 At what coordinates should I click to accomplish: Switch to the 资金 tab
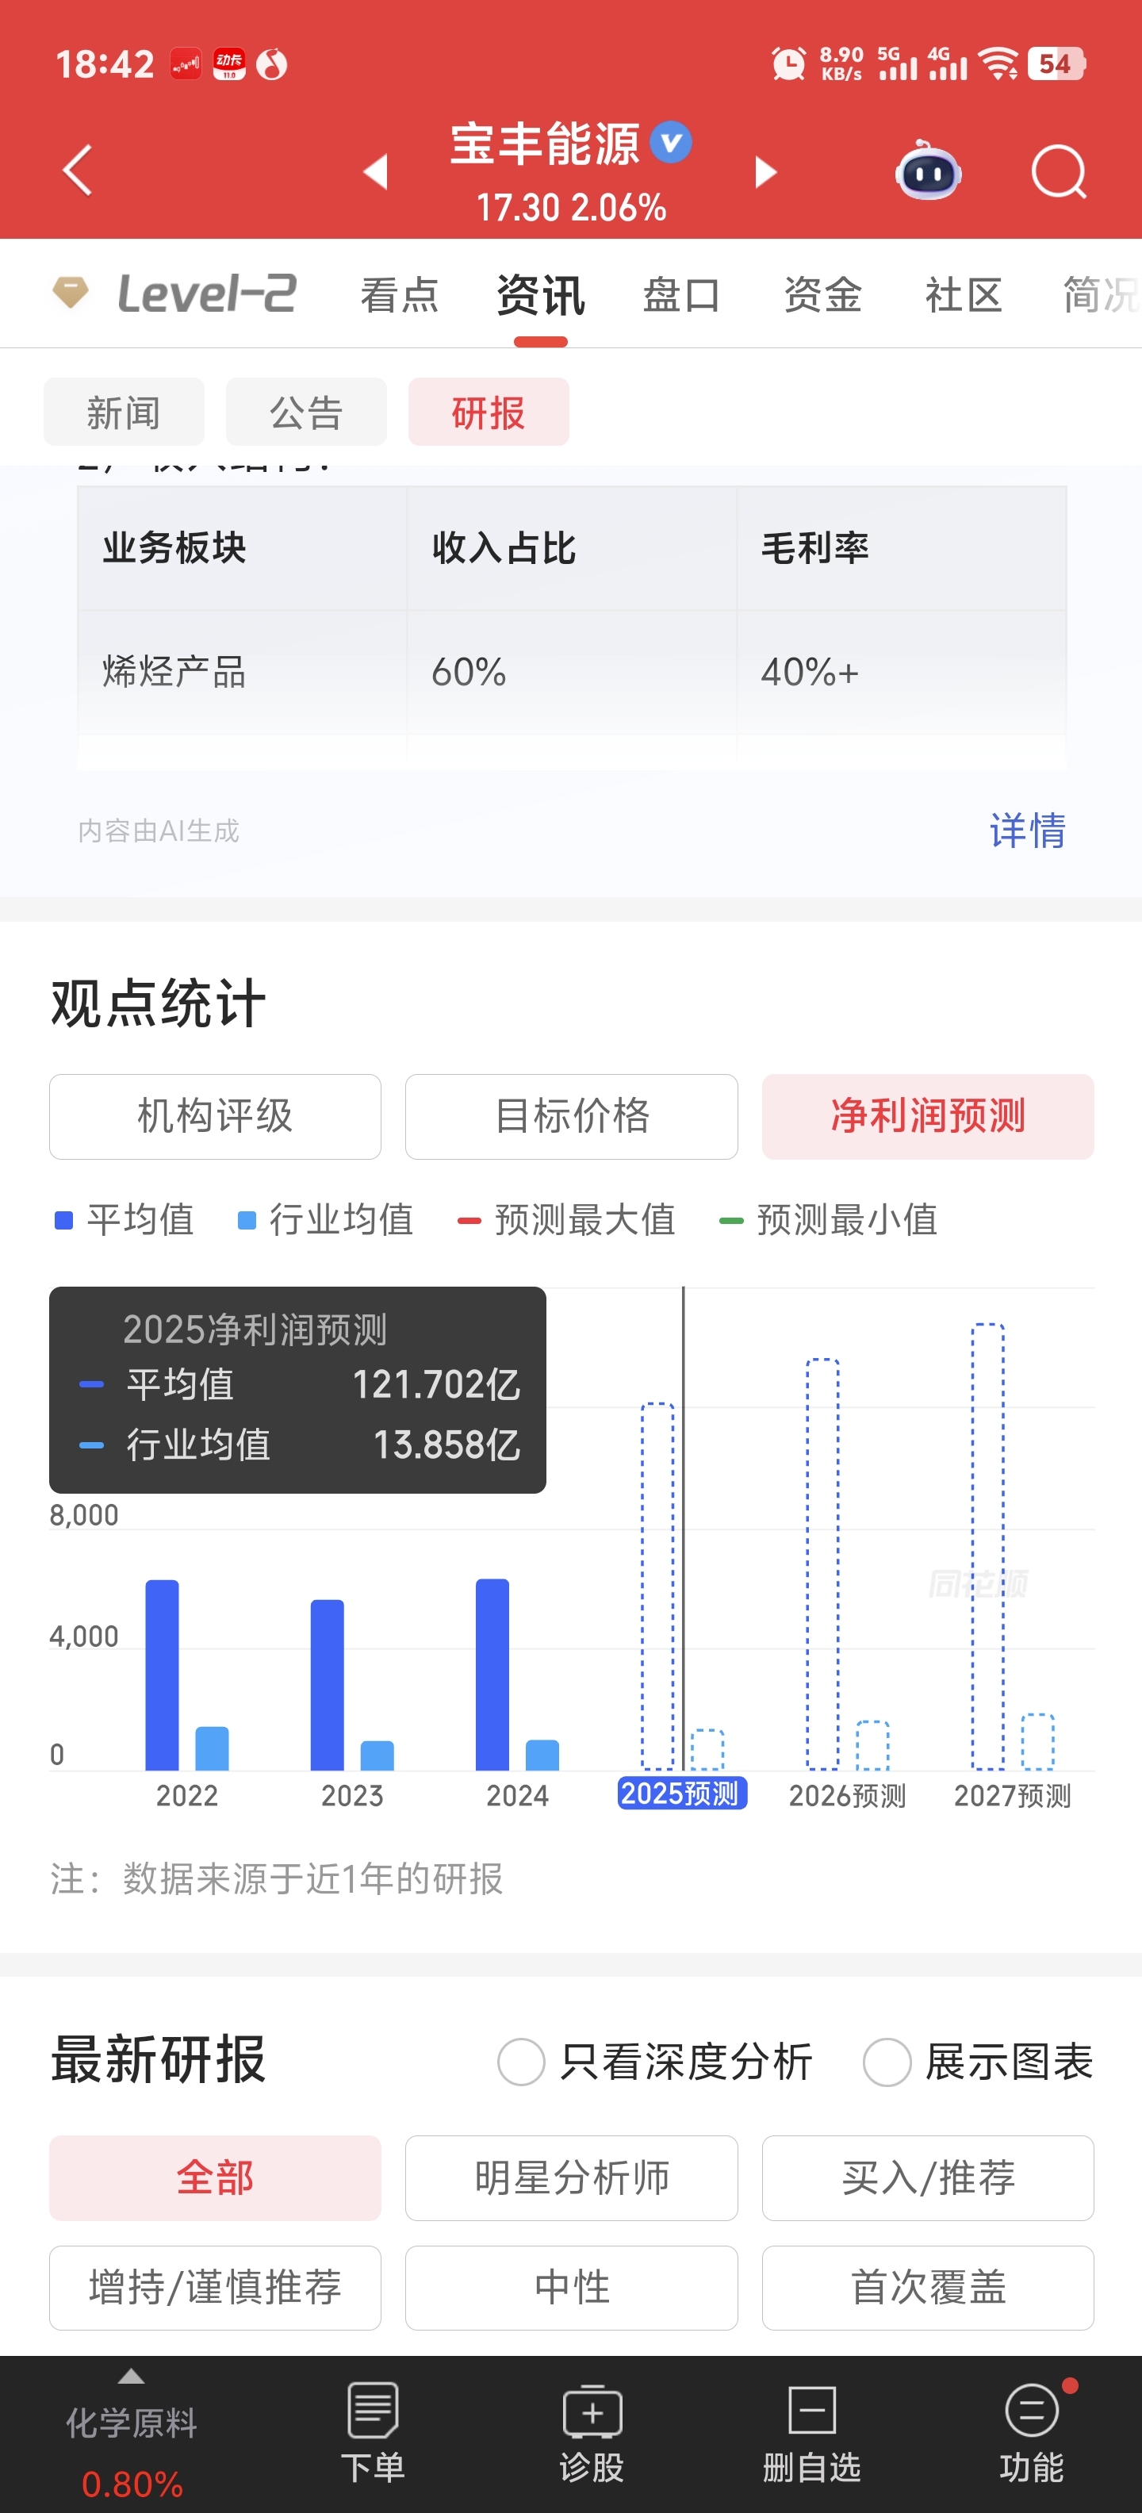[823, 294]
